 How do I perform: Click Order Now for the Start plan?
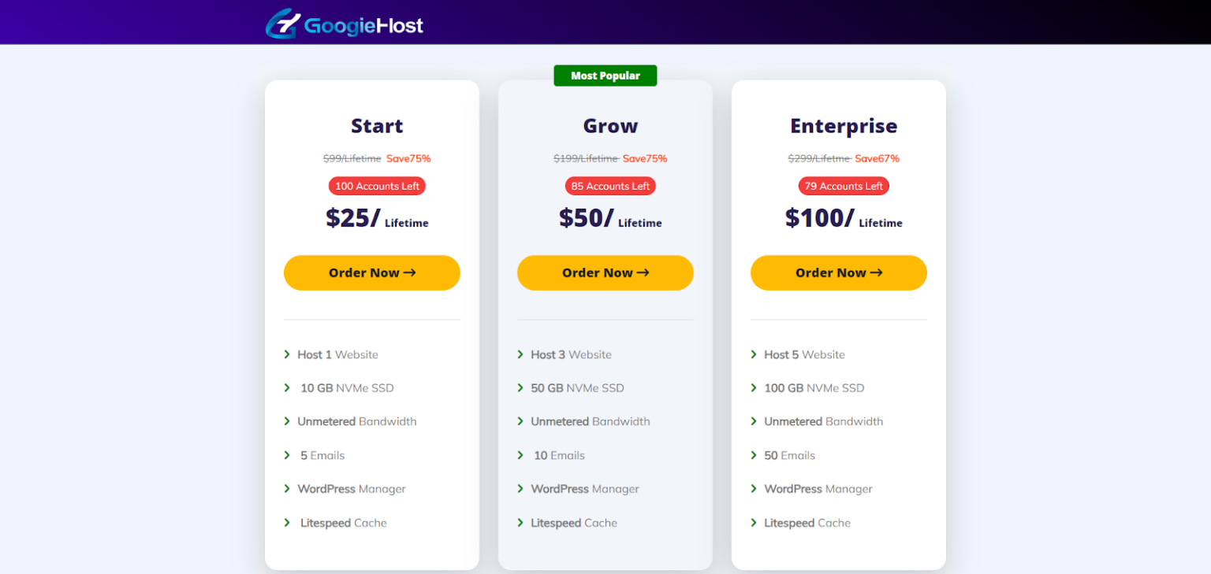point(371,272)
